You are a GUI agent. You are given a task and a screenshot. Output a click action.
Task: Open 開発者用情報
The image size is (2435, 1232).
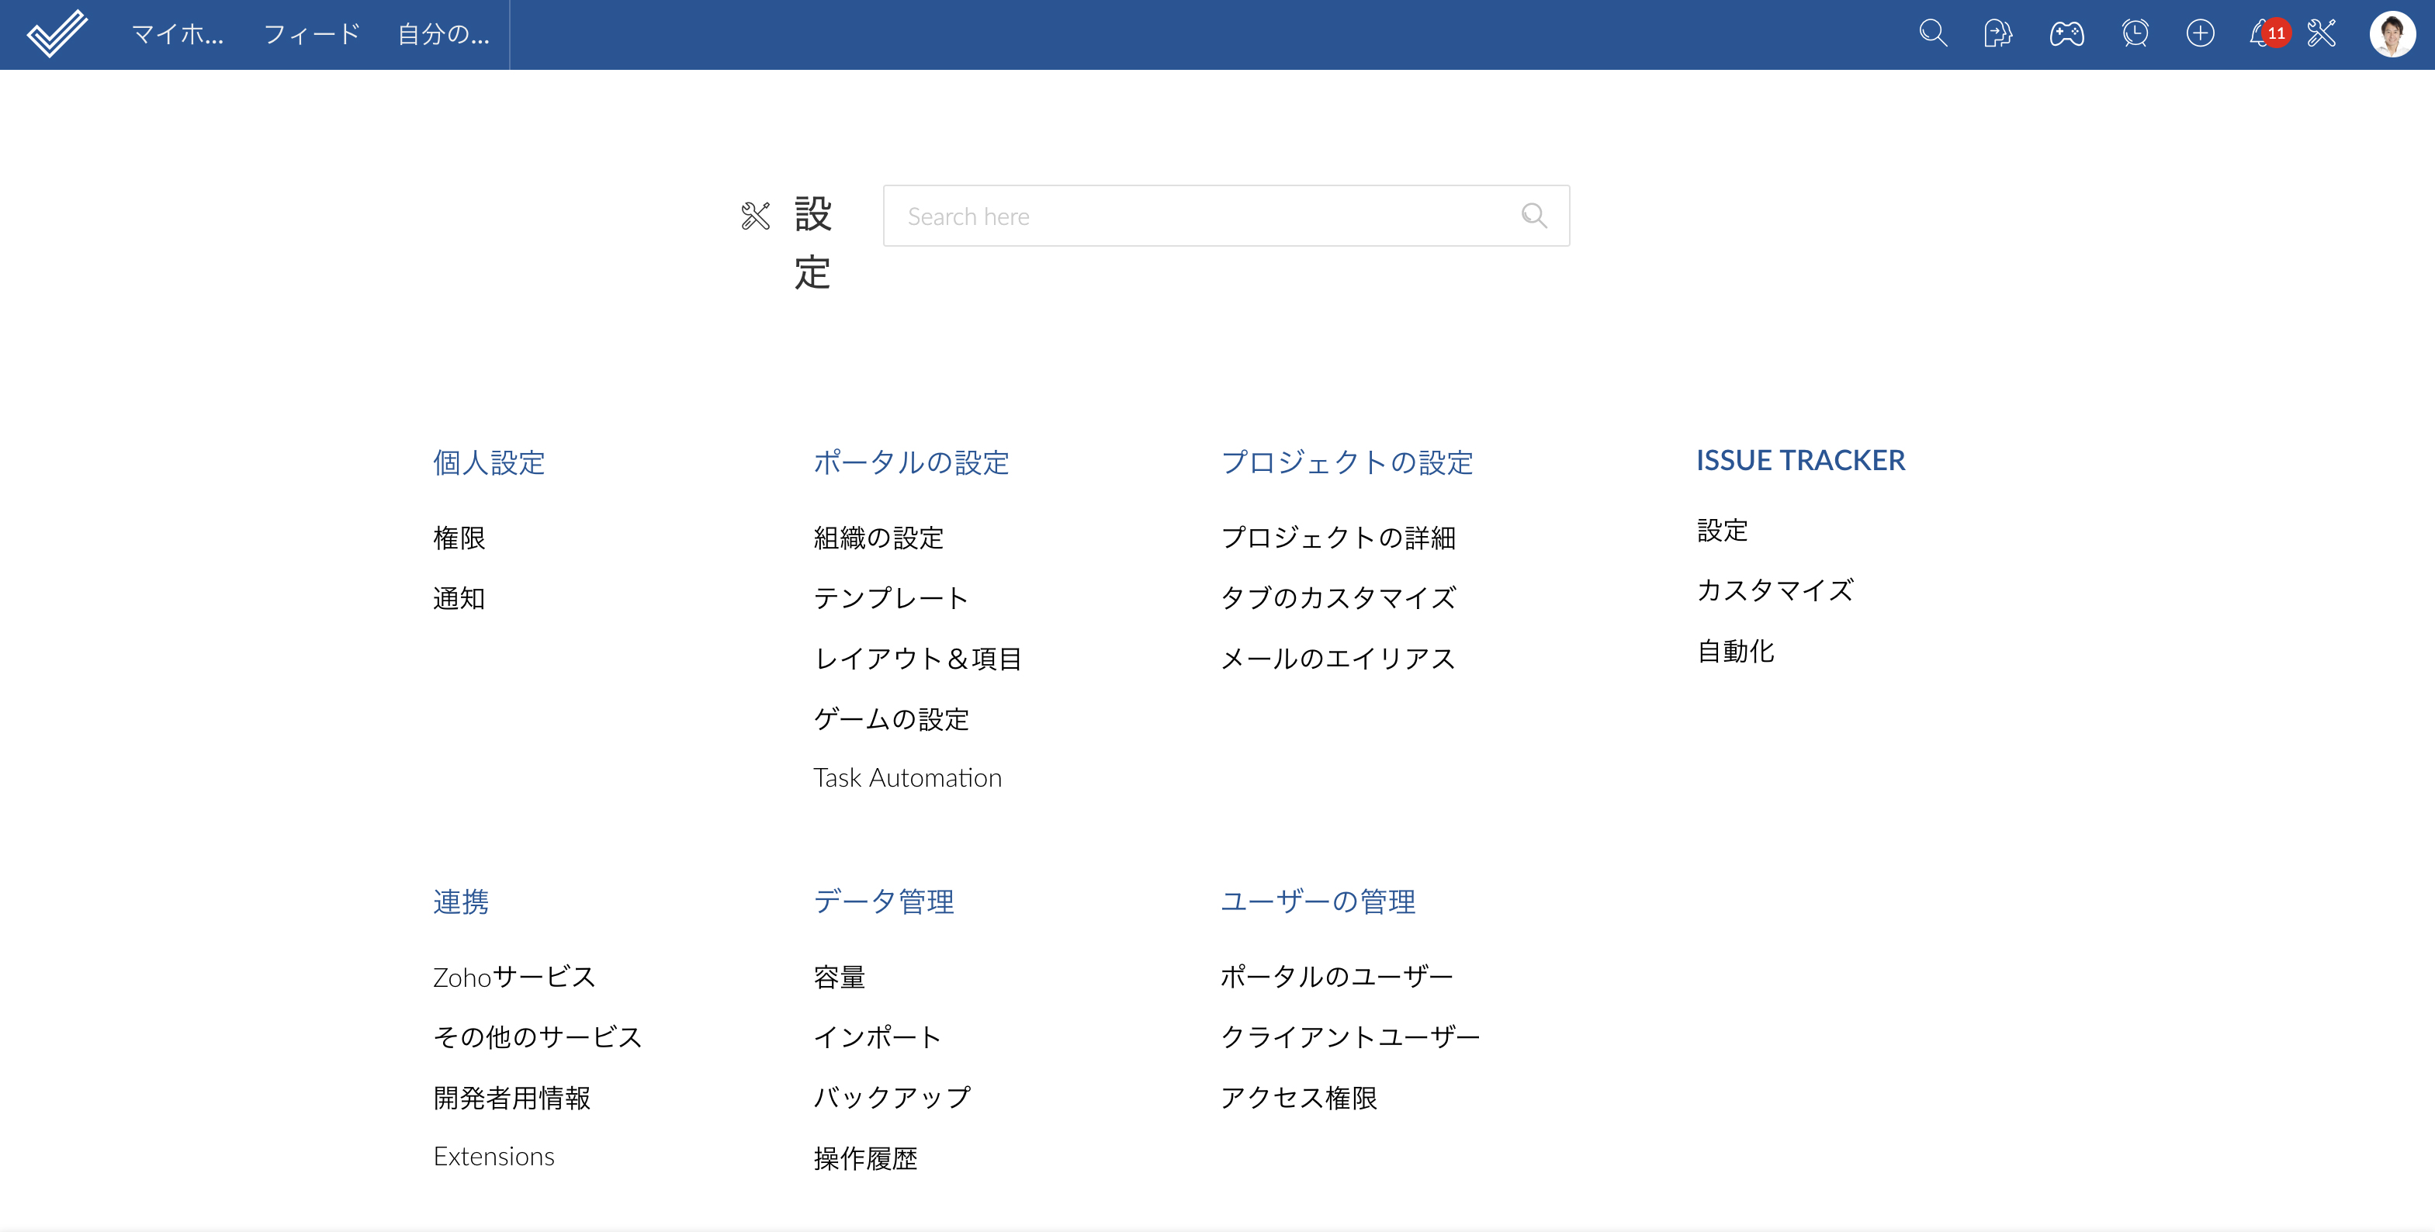click(511, 1097)
